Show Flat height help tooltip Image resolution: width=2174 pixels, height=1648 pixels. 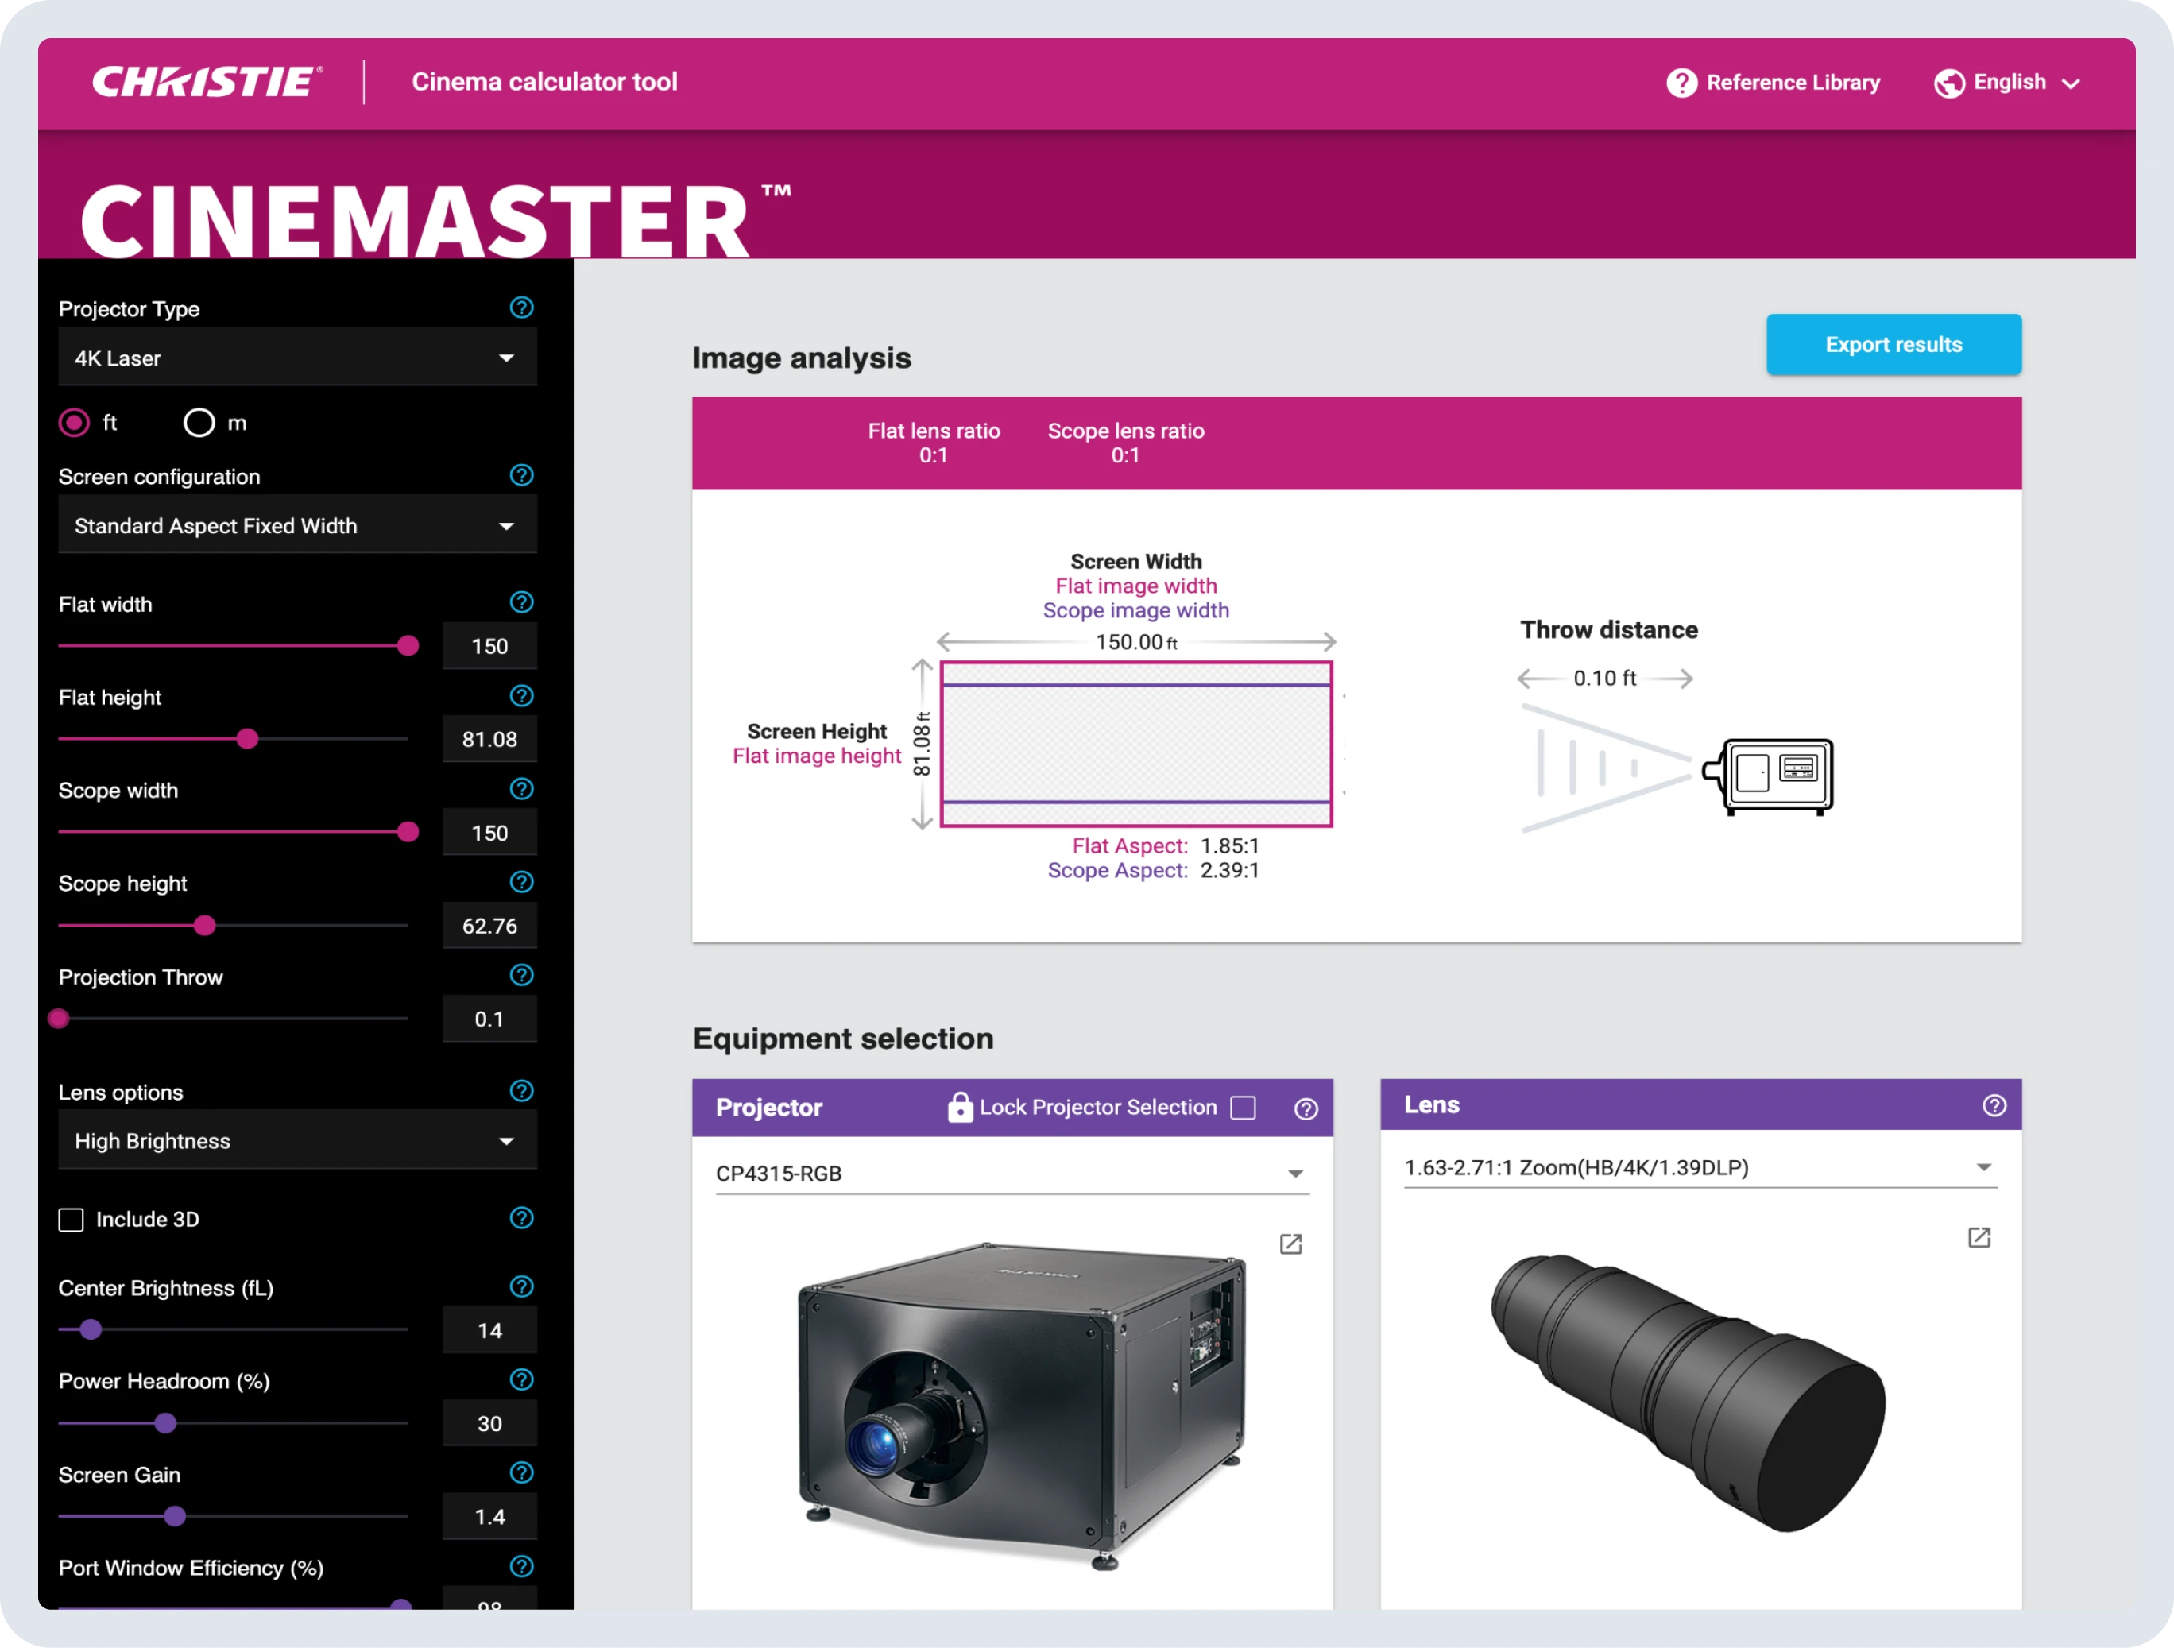coord(522,696)
